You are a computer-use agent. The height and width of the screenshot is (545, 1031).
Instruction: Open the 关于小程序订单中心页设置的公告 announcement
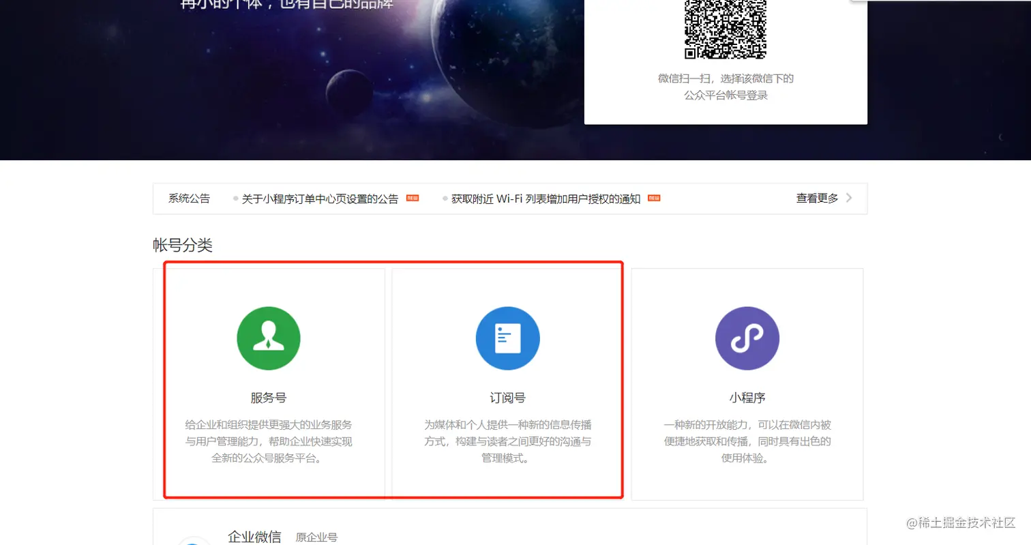point(320,199)
